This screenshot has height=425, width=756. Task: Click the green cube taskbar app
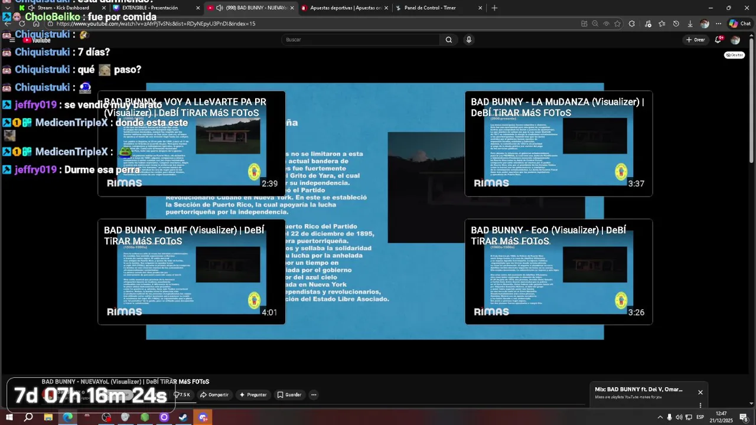click(x=145, y=417)
